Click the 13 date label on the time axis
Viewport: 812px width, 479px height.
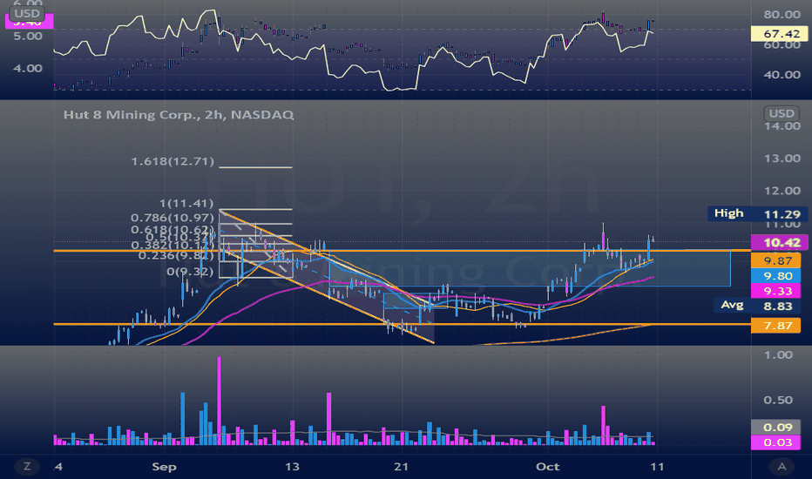coord(292,467)
